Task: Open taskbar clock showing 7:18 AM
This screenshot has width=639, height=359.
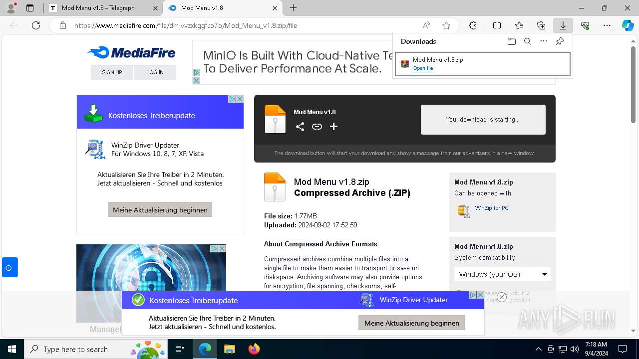Action: click(x=596, y=349)
